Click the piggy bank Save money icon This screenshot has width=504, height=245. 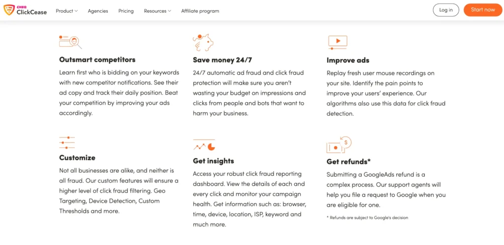pyautogui.click(x=203, y=42)
